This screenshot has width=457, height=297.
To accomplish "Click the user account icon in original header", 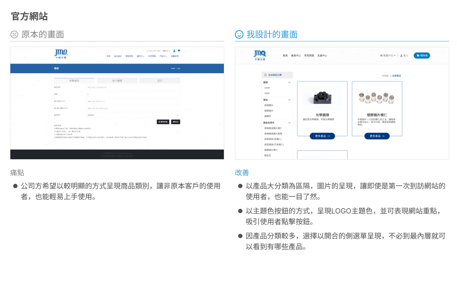I will [x=174, y=51].
